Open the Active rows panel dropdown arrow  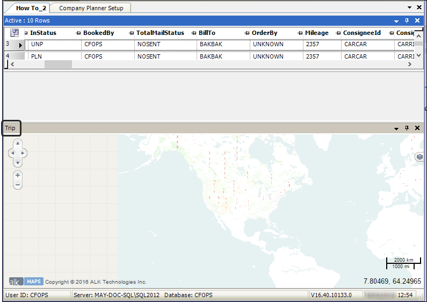point(396,20)
